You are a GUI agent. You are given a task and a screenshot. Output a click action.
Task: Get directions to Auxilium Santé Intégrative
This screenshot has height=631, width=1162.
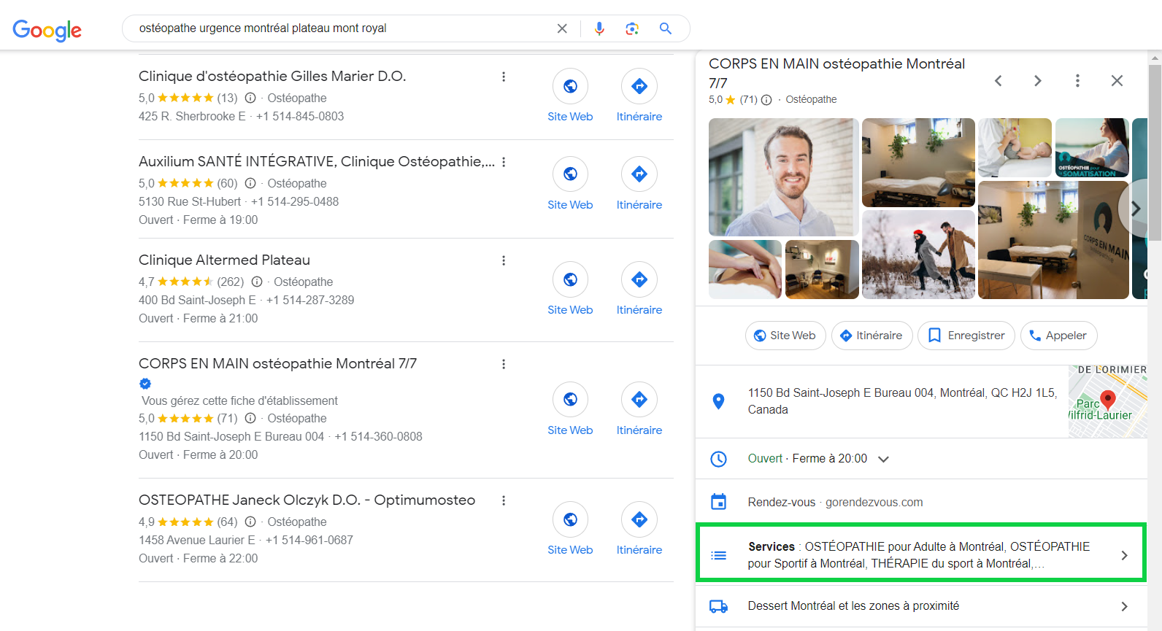tap(639, 174)
